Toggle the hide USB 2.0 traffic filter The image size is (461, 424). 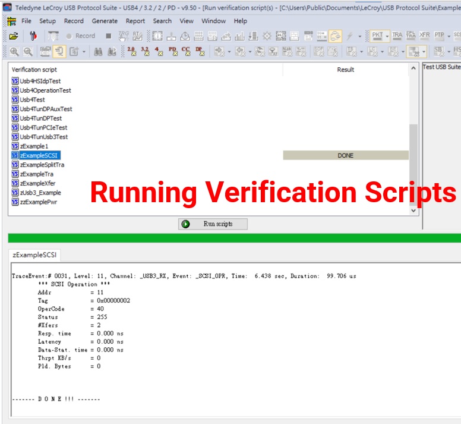(131, 52)
